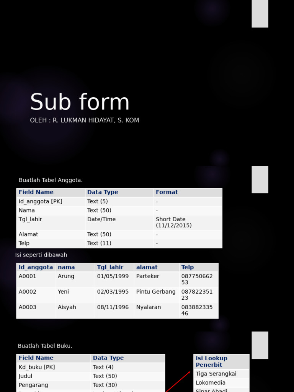Click the "A0001" member ID cell
Viewport: 294px width, 392px height.
pos(28,276)
